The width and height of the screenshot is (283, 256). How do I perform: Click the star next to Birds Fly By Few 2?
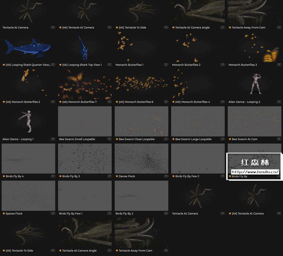coord(173,176)
